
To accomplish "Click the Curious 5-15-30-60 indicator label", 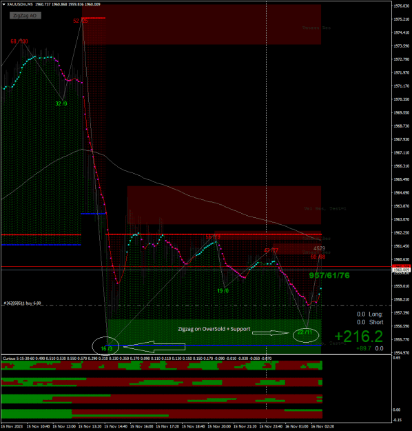I will (19, 359).
